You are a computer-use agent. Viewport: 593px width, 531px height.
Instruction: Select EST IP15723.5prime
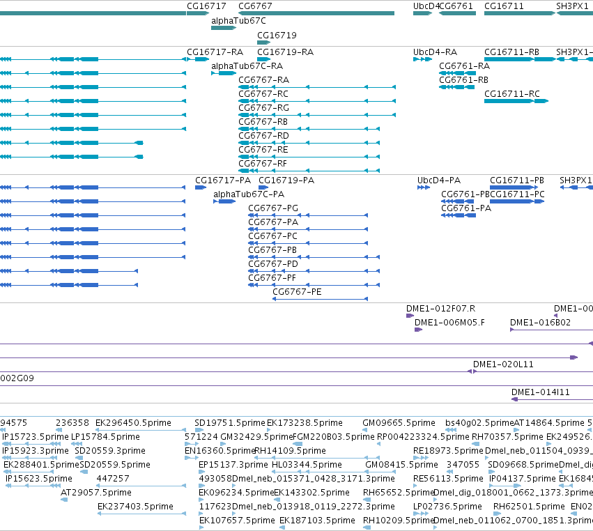coord(30,444)
